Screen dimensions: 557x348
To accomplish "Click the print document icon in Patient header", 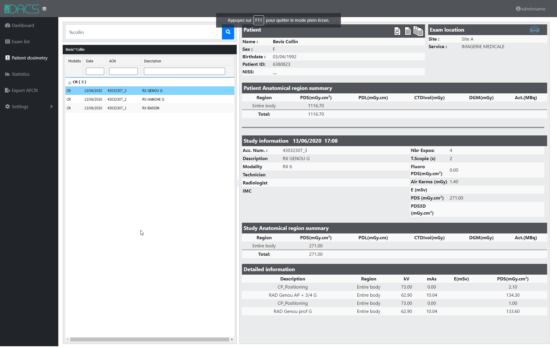I will pyautogui.click(x=397, y=31).
